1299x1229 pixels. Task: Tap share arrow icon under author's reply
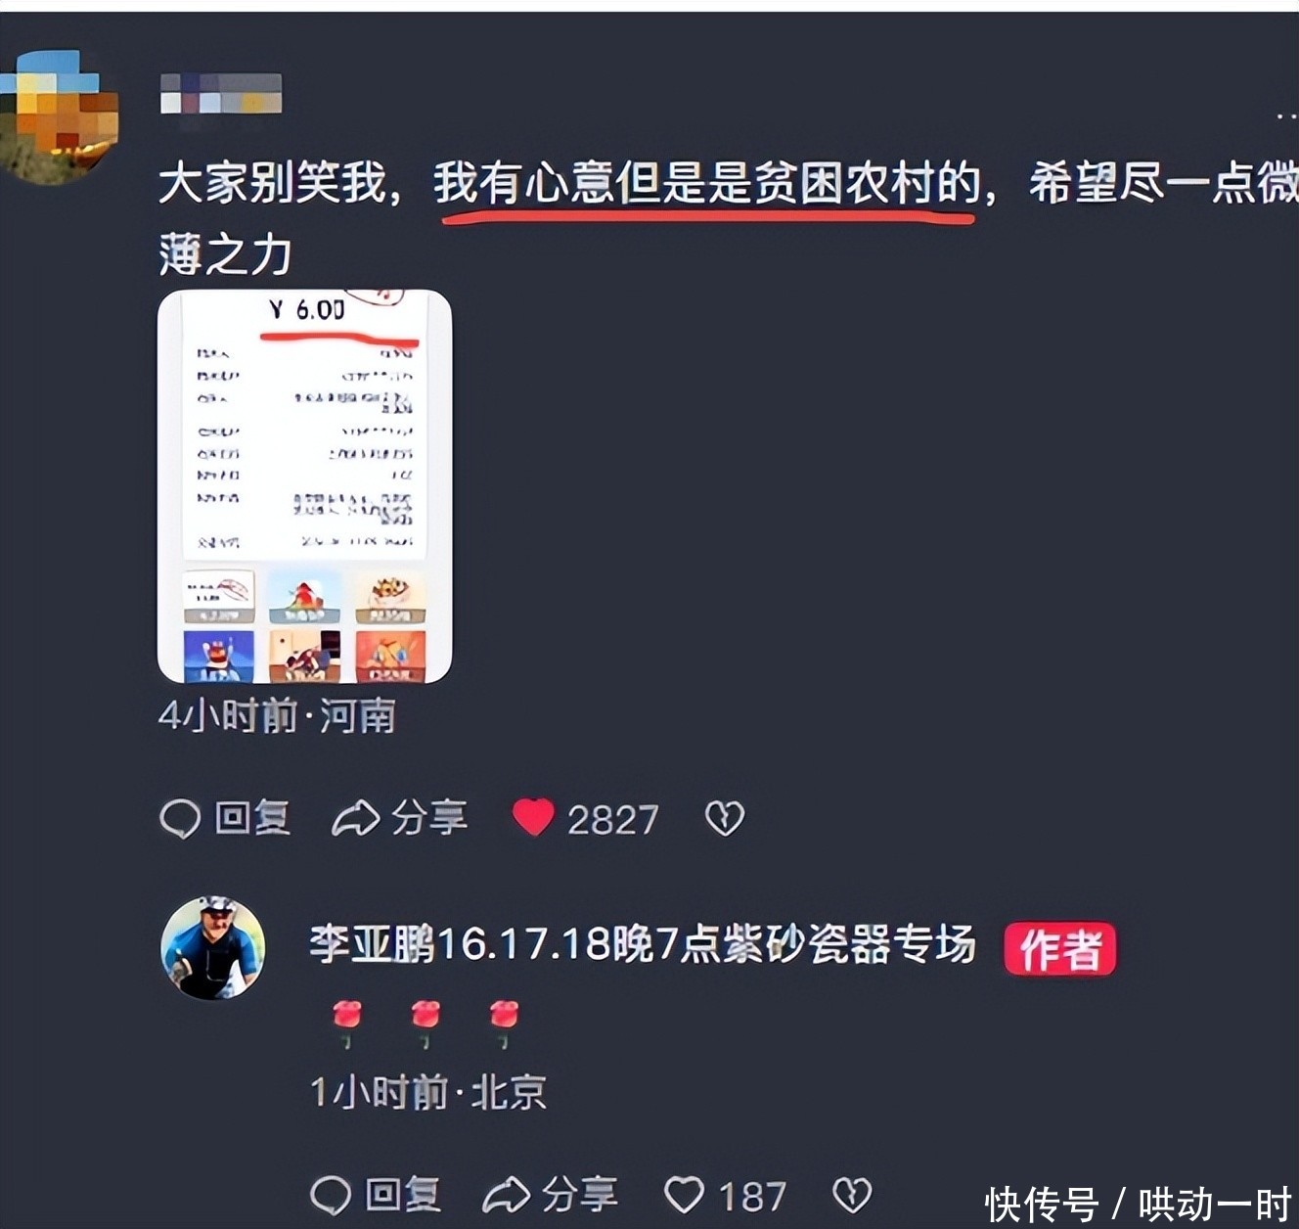pos(506,1195)
